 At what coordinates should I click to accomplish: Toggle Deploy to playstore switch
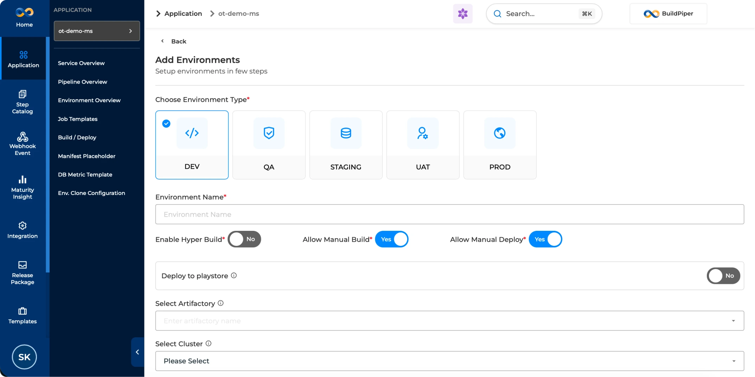coord(723,276)
